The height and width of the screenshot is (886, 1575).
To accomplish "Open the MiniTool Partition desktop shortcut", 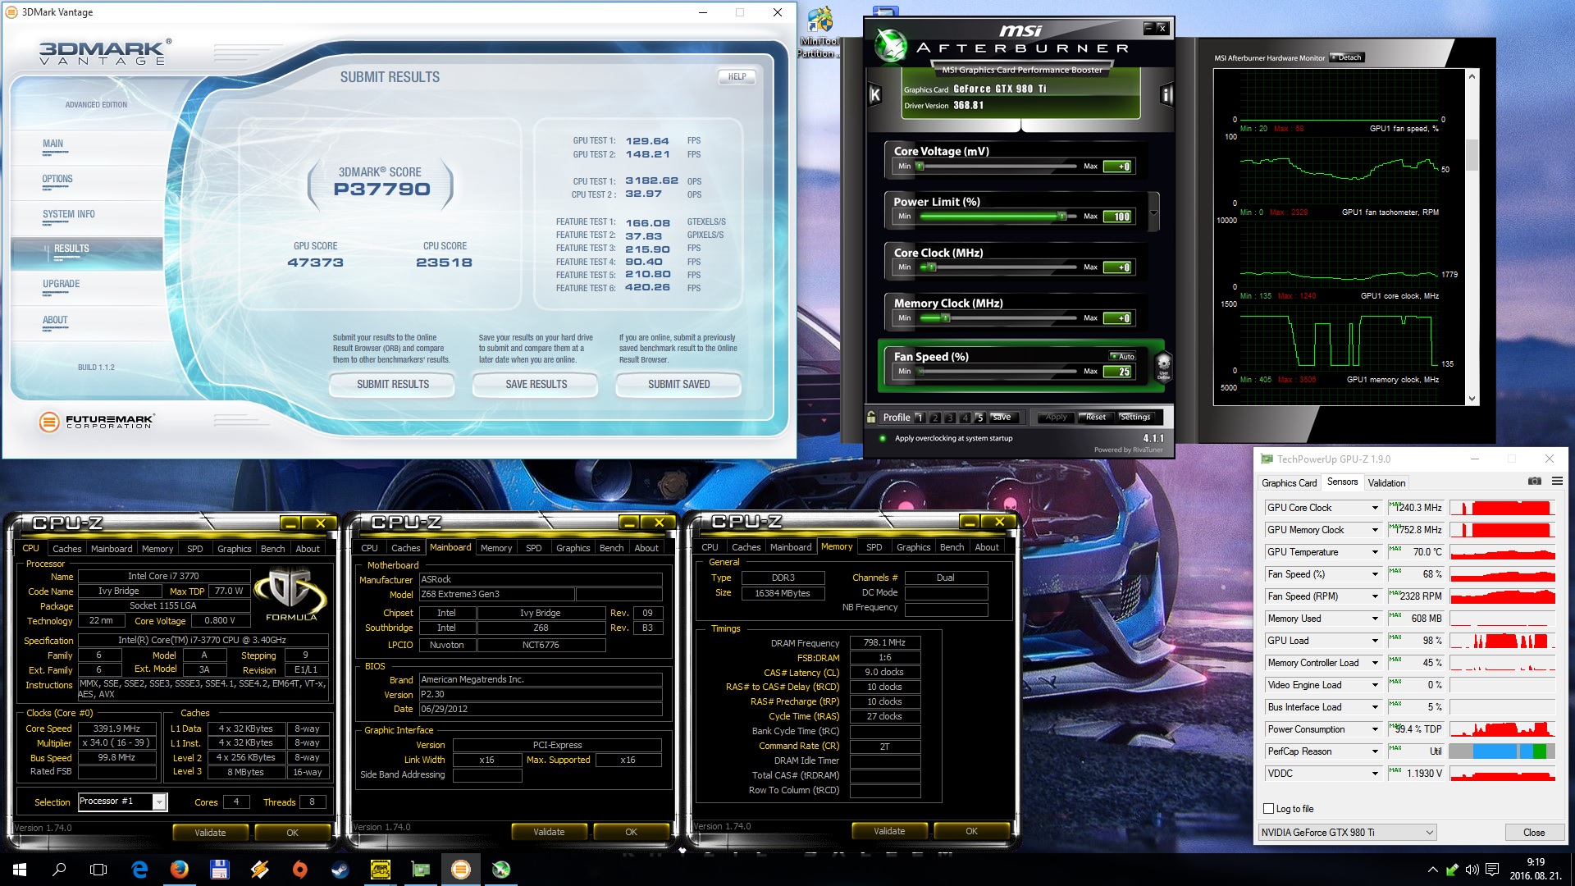I will [819, 33].
